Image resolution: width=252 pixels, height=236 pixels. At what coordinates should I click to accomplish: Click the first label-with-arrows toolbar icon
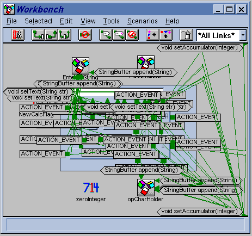pos(106,35)
